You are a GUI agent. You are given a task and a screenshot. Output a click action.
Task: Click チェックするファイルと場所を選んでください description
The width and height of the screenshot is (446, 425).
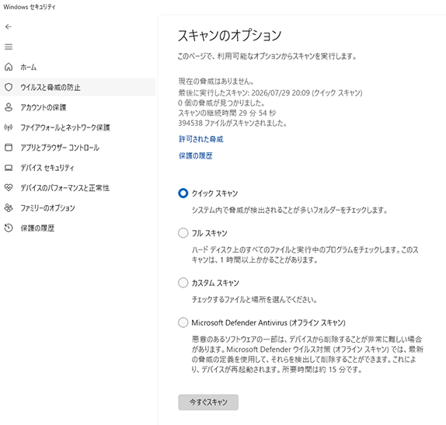[x=254, y=300]
